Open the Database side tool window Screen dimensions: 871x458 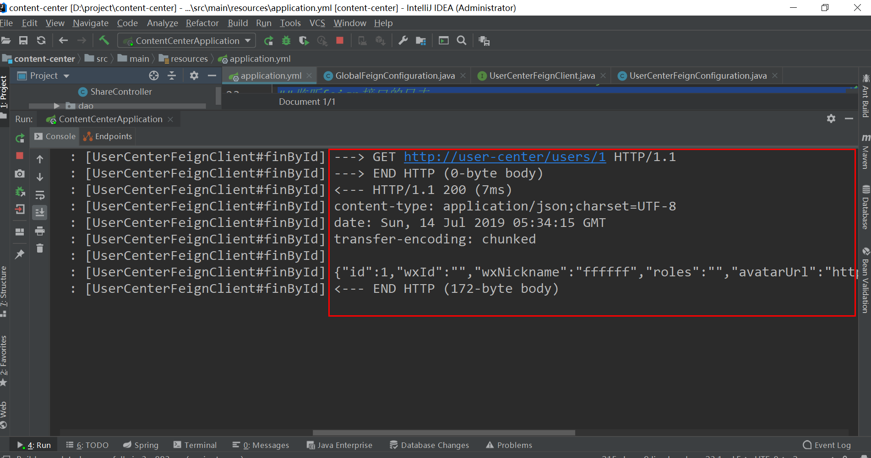pos(865,207)
